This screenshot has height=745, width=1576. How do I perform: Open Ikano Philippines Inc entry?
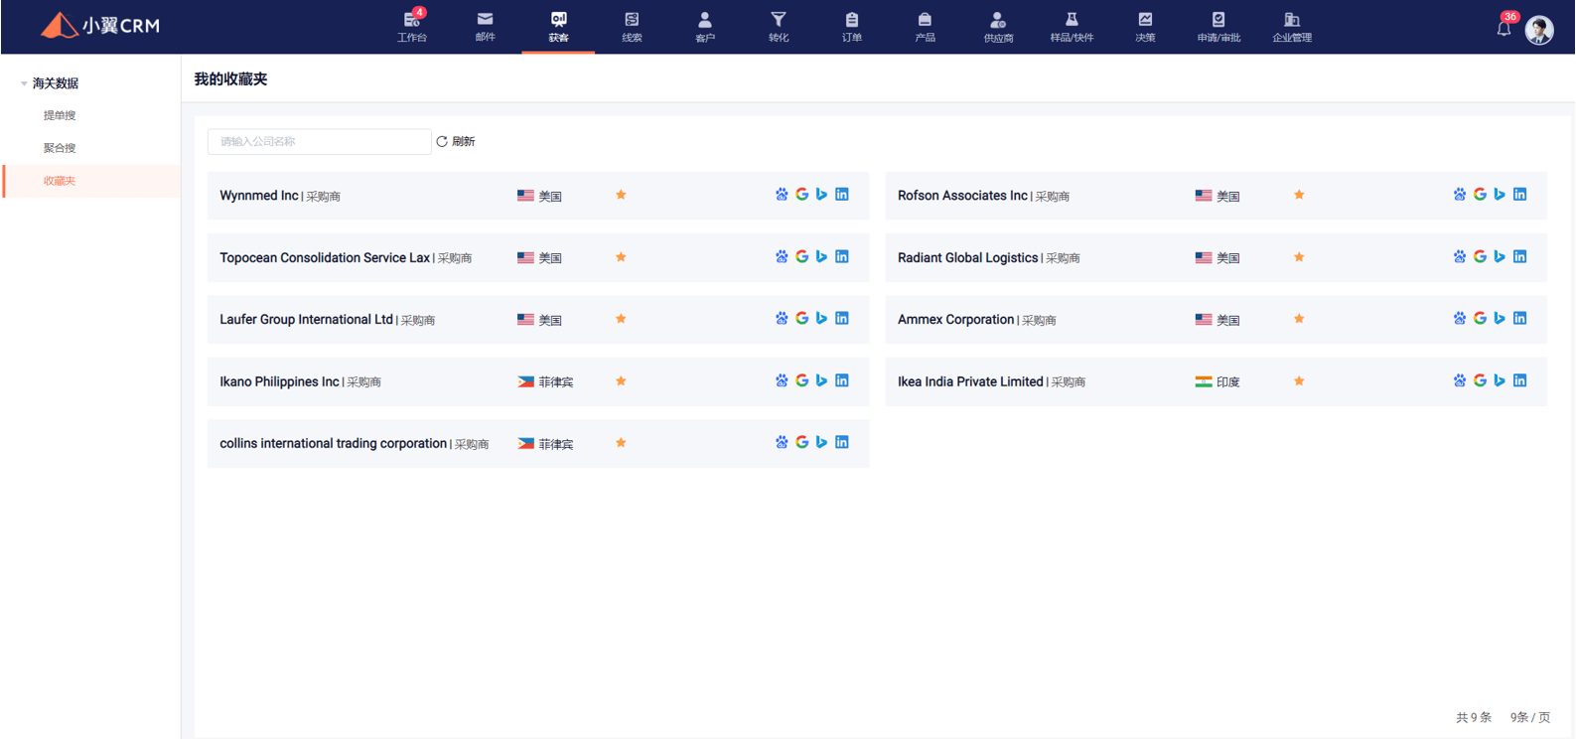tap(279, 381)
